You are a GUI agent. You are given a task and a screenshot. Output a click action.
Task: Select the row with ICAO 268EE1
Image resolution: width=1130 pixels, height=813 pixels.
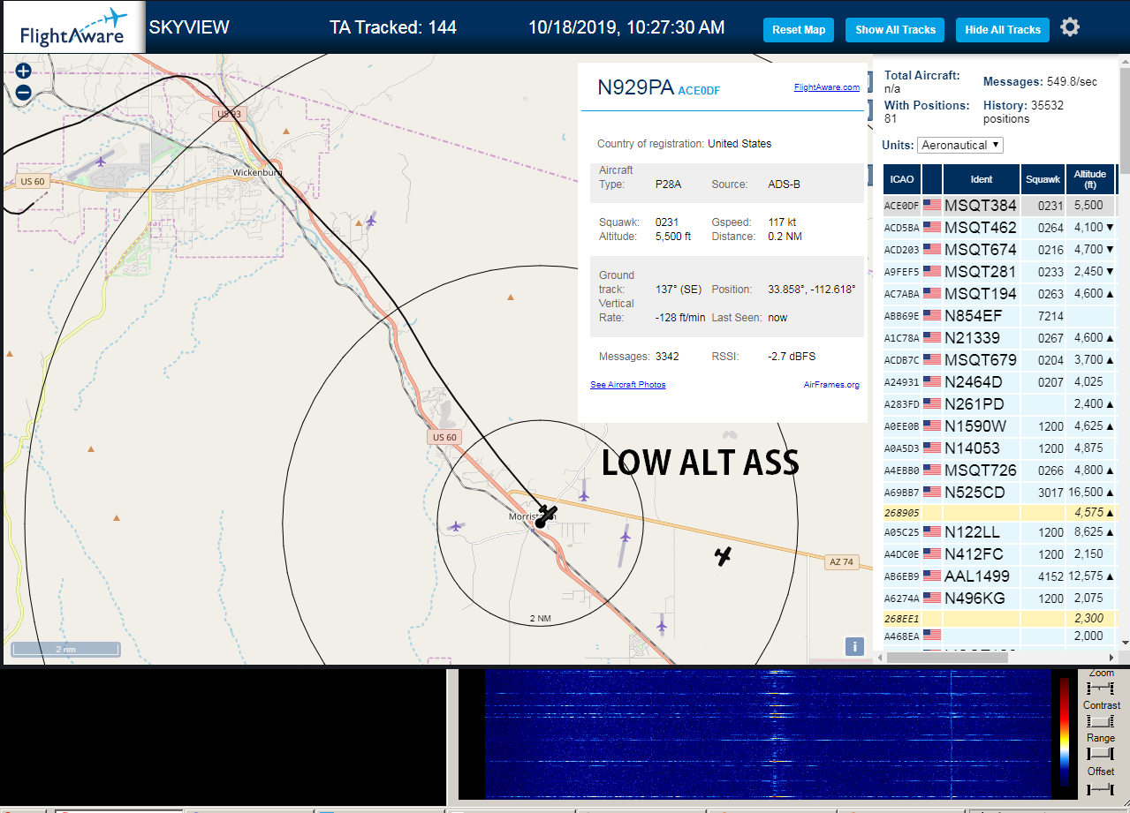click(999, 619)
